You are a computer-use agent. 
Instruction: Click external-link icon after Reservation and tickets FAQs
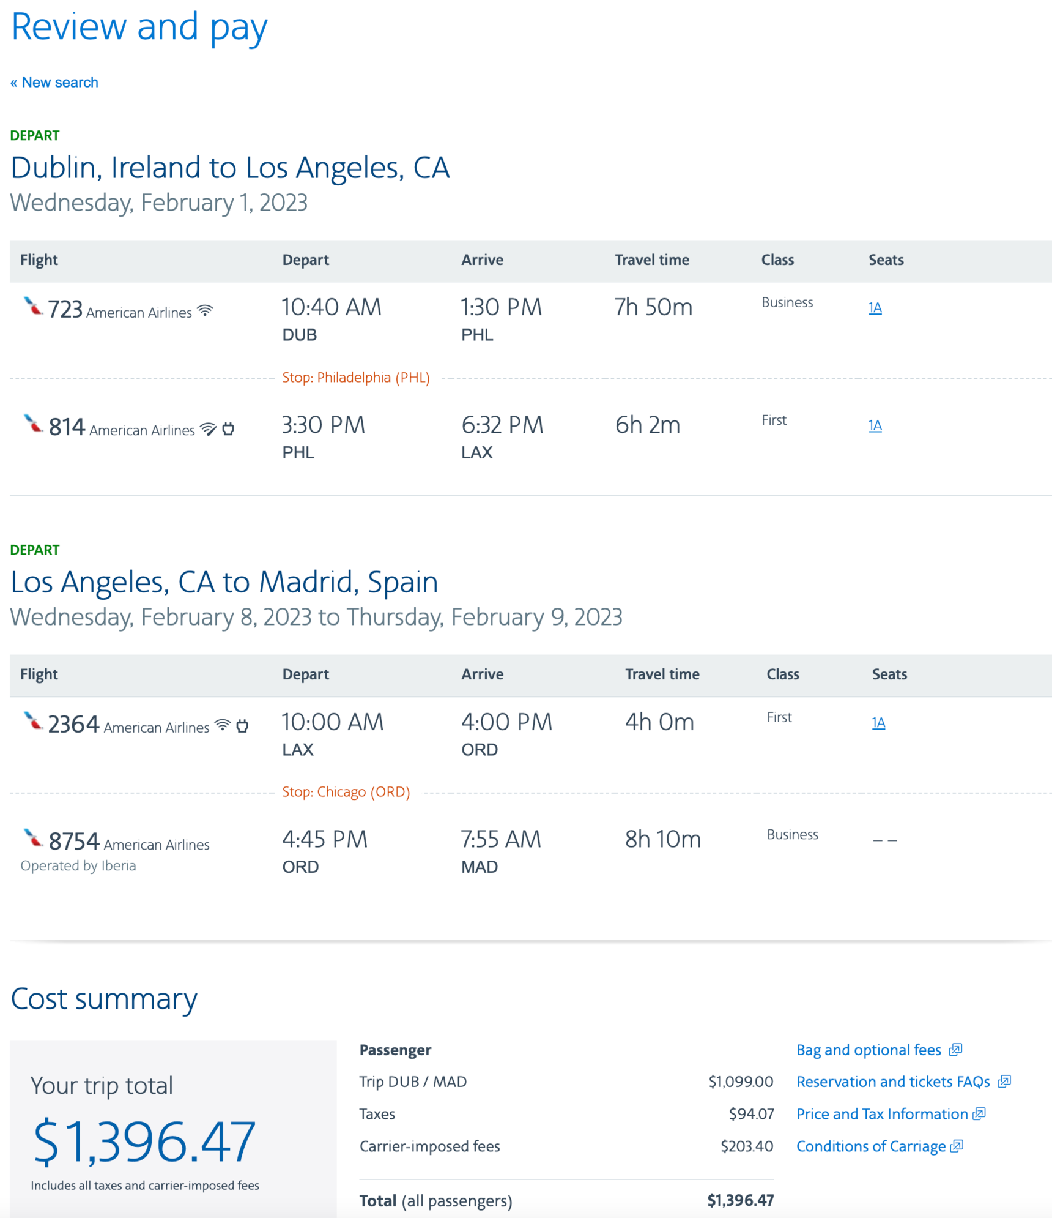pos(1004,1082)
